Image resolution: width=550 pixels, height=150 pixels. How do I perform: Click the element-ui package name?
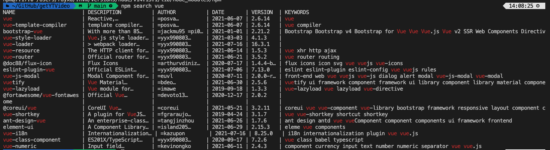(18, 127)
